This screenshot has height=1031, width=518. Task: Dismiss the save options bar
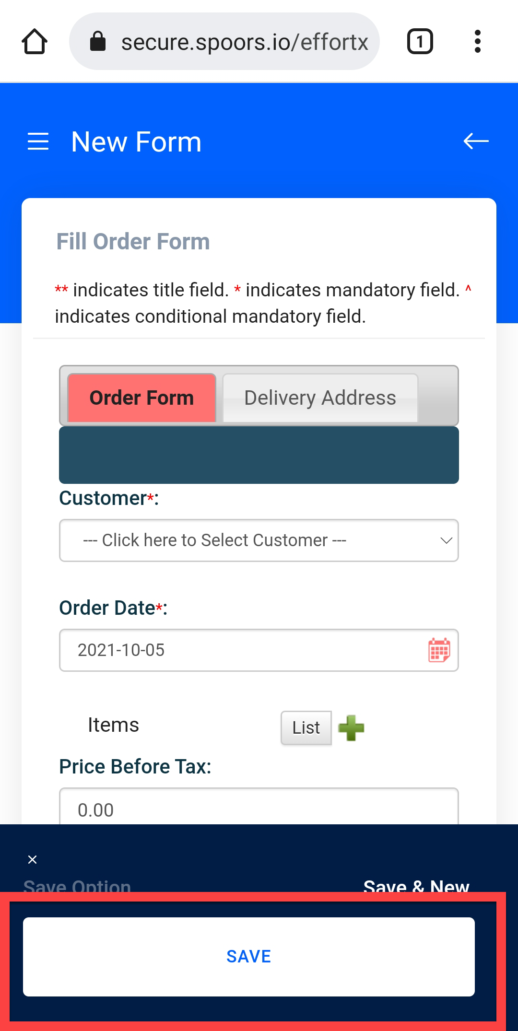pyautogui.click(x=33, y=859)
